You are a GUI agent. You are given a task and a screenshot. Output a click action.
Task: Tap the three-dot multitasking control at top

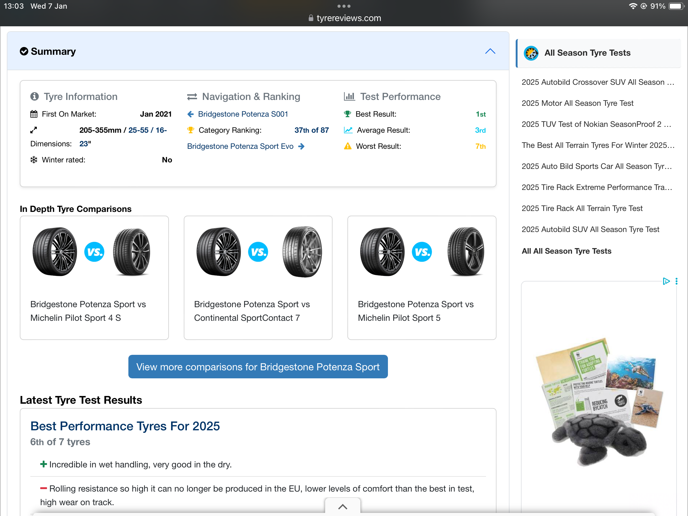344,6
